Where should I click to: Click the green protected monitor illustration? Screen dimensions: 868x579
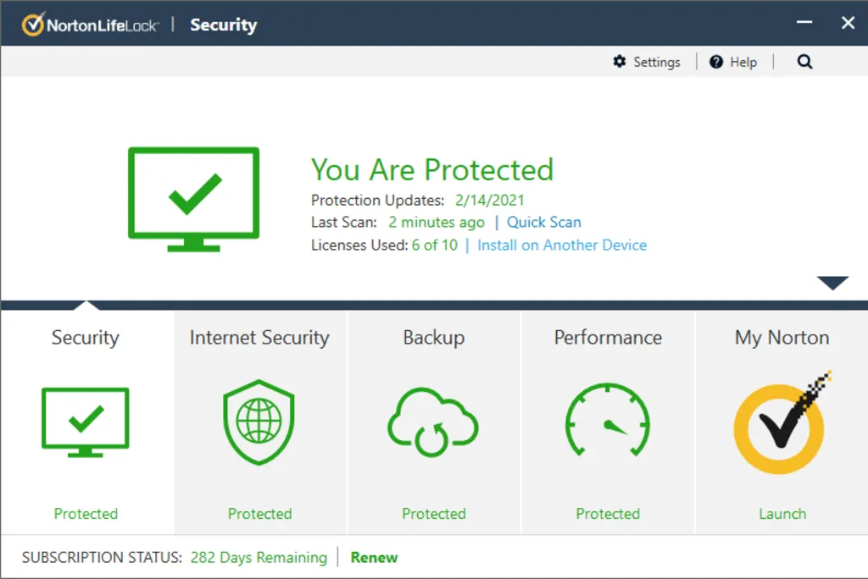pos(193,199)
